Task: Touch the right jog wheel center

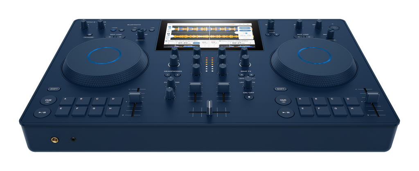Action: point(314,55)
